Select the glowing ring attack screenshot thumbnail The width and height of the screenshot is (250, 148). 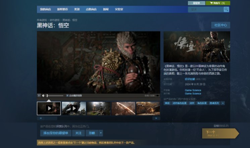pyautogui.click(x=123, y=108)
